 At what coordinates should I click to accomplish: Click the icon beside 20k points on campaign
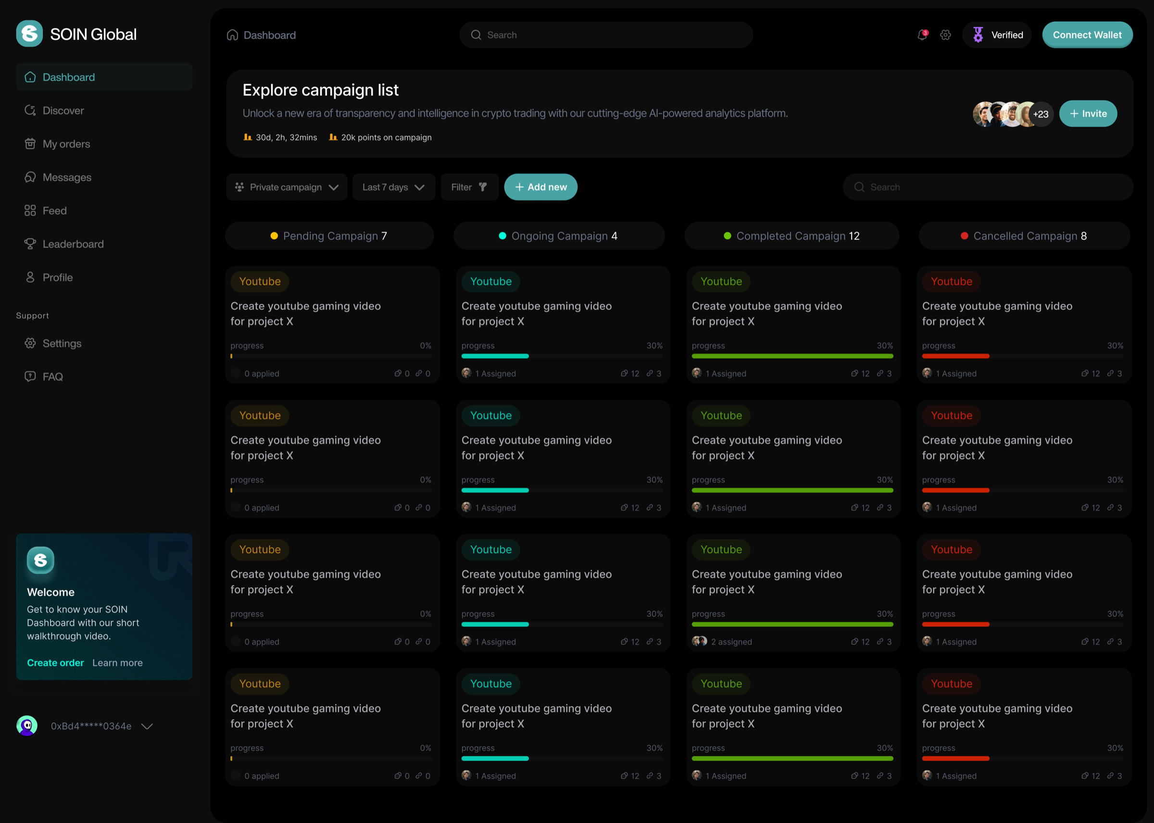coord(333,137)
